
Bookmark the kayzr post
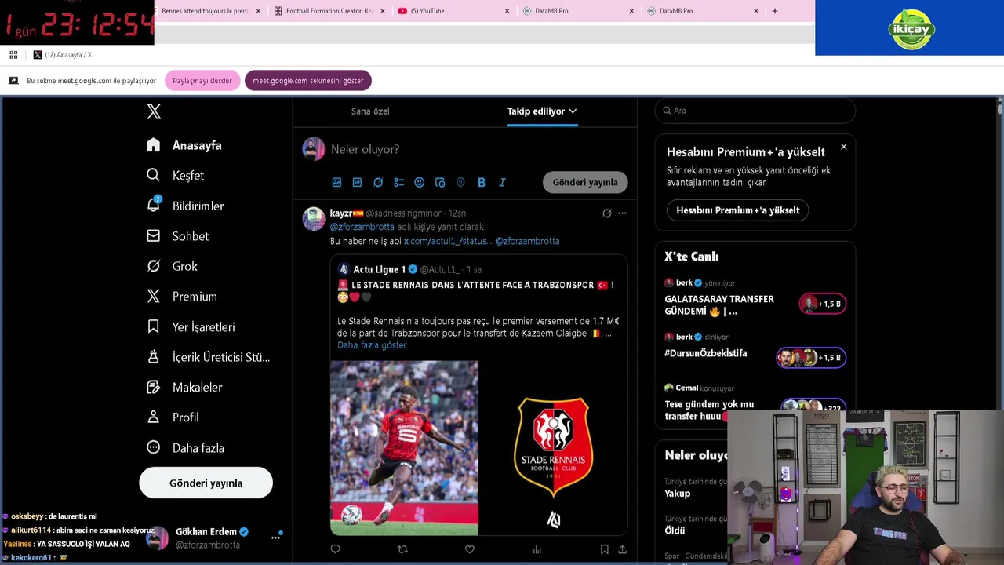tap(604, 549)
